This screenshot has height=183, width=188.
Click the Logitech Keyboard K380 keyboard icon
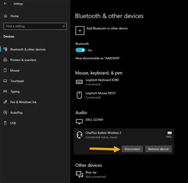tap(79, 82)
